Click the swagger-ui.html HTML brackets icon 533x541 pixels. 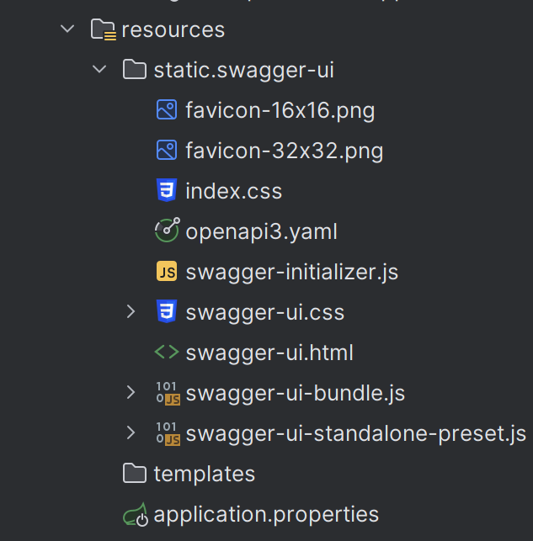click(x=167, y=353)
